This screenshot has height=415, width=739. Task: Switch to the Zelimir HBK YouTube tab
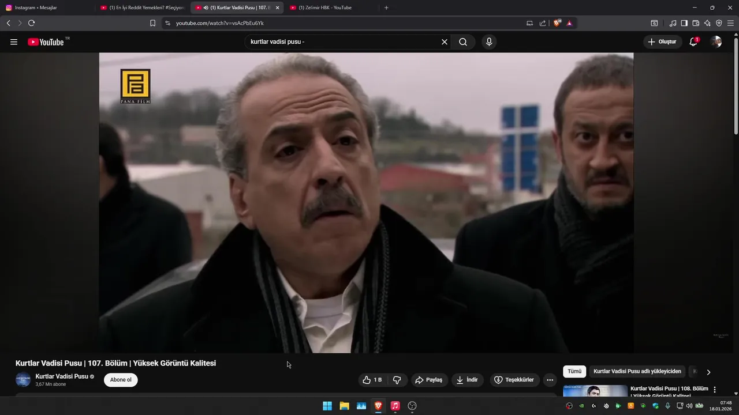[x=332, y=7]
